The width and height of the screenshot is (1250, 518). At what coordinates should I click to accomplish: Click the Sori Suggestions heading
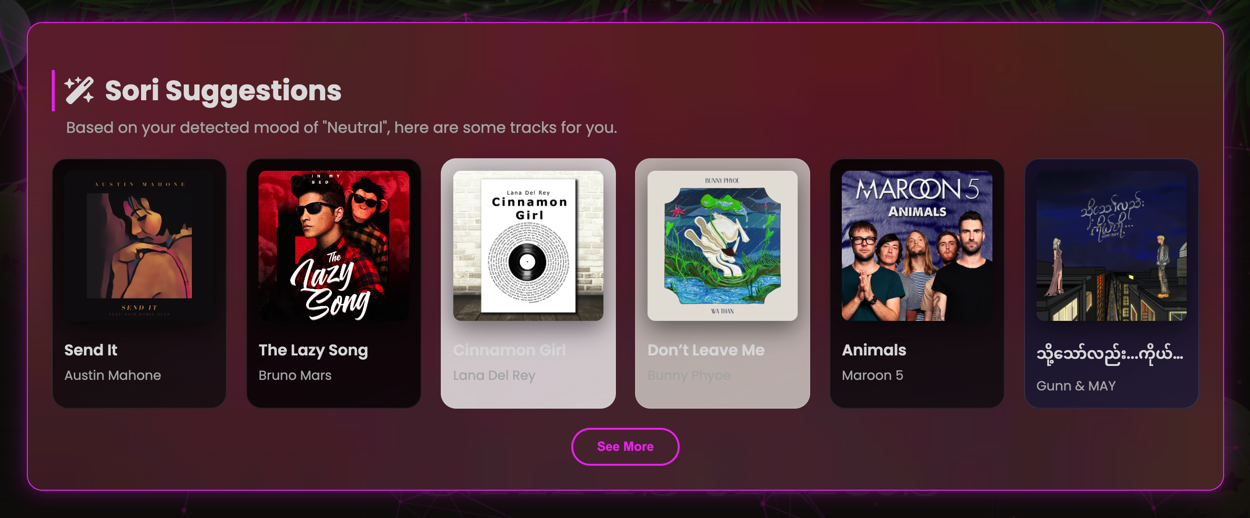click(x=223, y=91)
